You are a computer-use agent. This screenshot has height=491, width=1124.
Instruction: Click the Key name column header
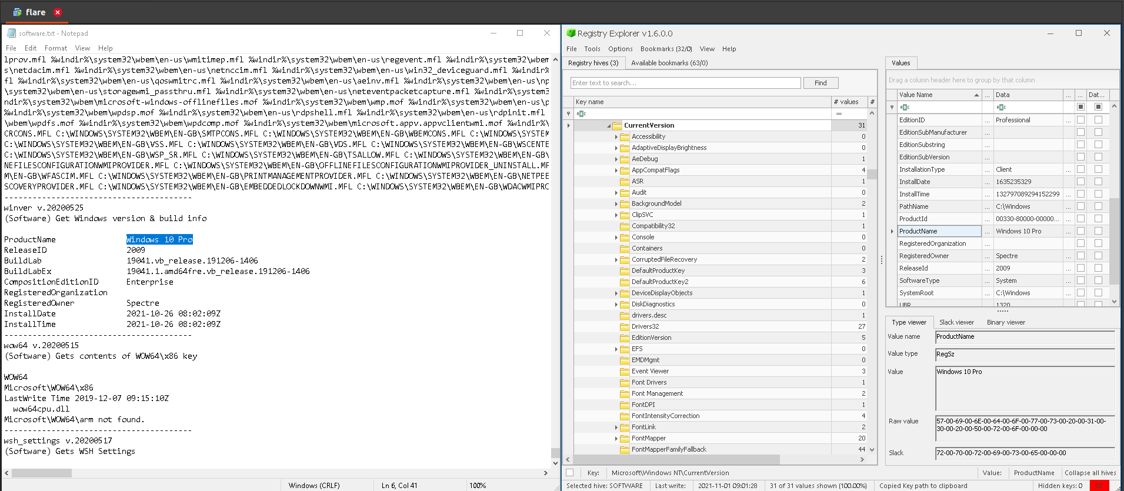point(702,102)
